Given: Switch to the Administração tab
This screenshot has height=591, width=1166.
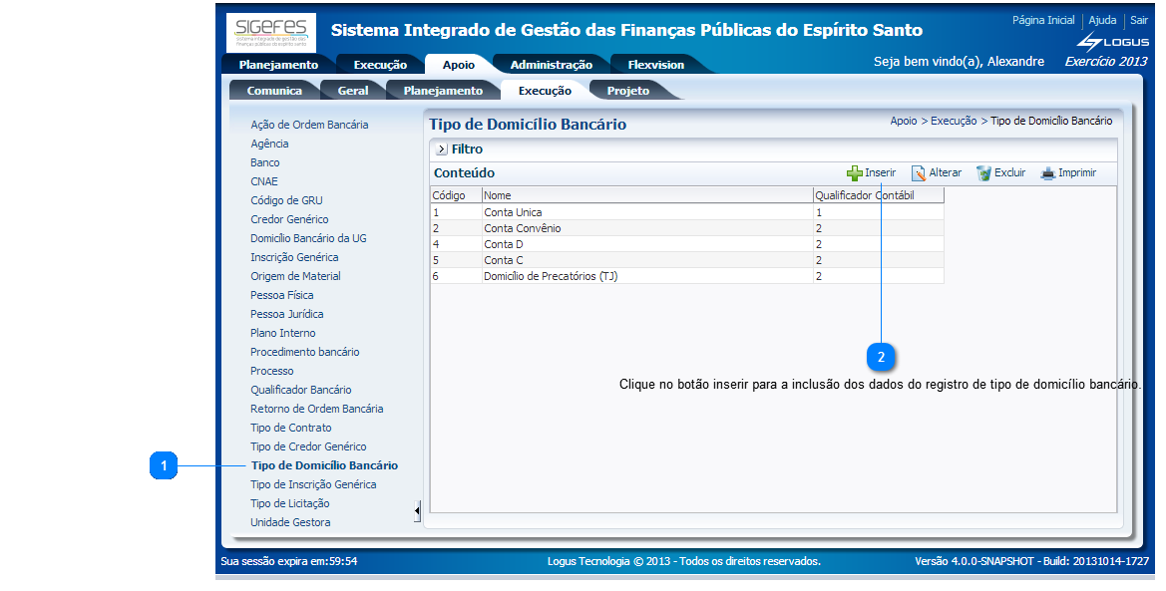Looking at the screenshot, I should coord(551,65).
